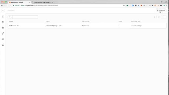Click the green shield extension icon
169x95 pixels.
coord(164,6)
